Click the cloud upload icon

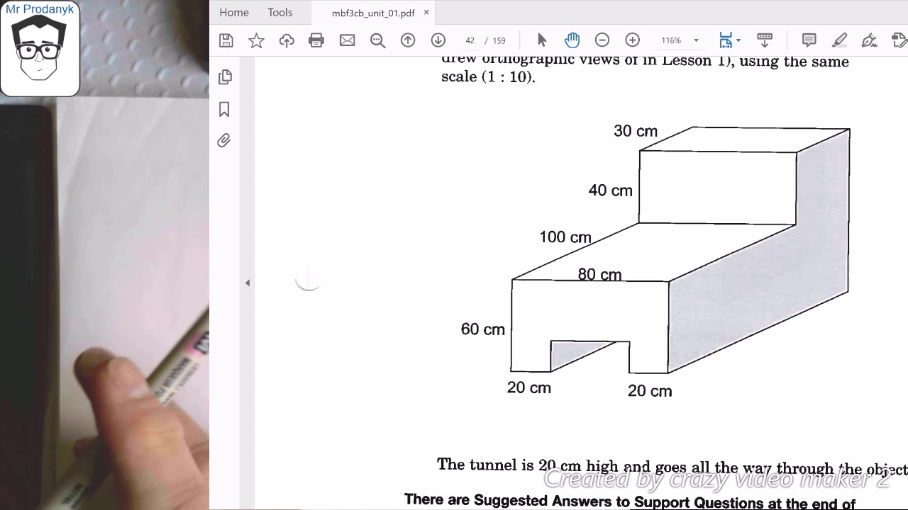coord(287,40)
